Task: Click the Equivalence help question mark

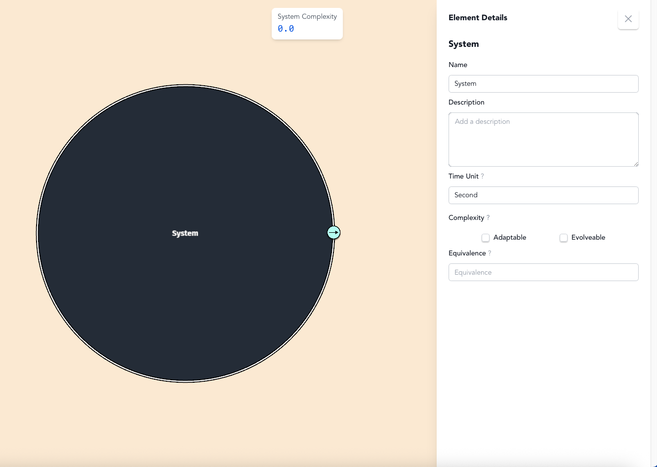Action: click(490, 253)
